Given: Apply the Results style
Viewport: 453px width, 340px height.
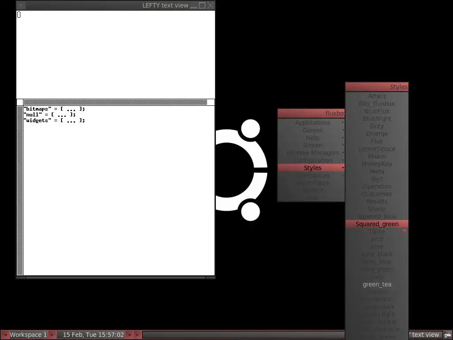Looking at the screenshot, I should click(377, 201).
